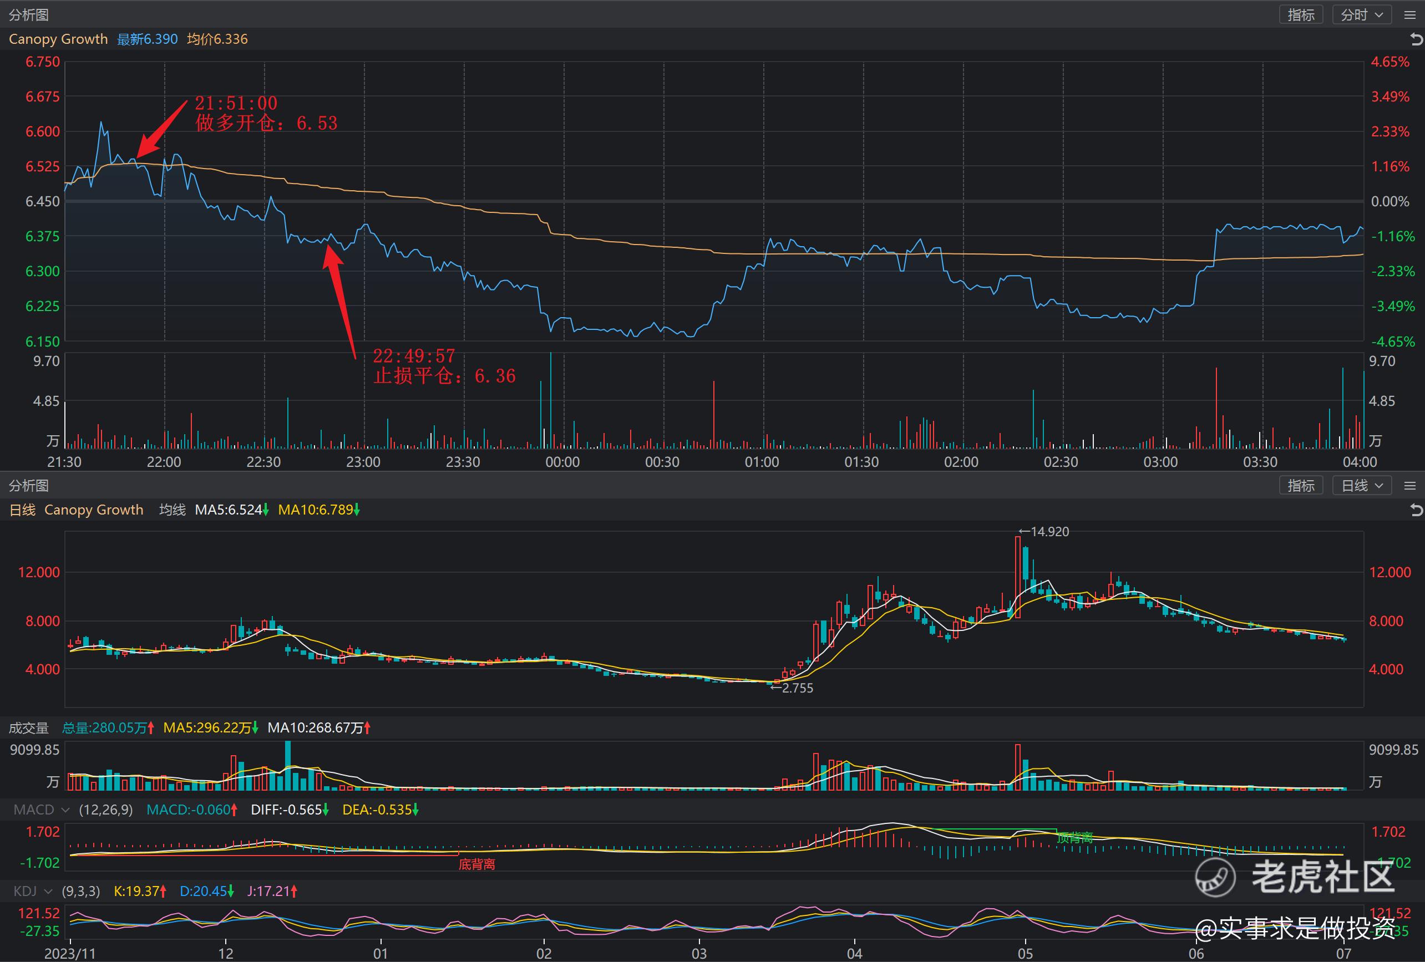Image resolution: width=1425 pixels, height=962 pixels.
Task: Click the 指标 button in the intraday panel
Action: [x=1301, y=15]
